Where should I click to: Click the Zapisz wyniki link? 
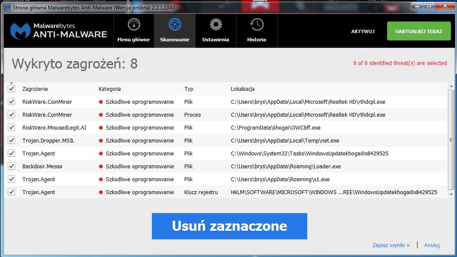(391, 245)
